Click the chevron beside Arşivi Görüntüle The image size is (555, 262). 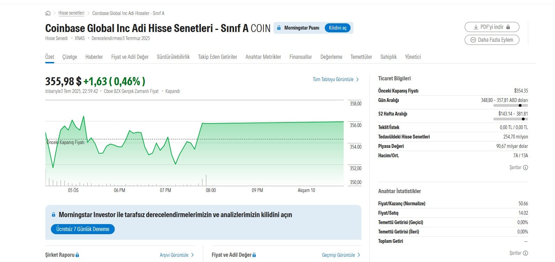193,255
